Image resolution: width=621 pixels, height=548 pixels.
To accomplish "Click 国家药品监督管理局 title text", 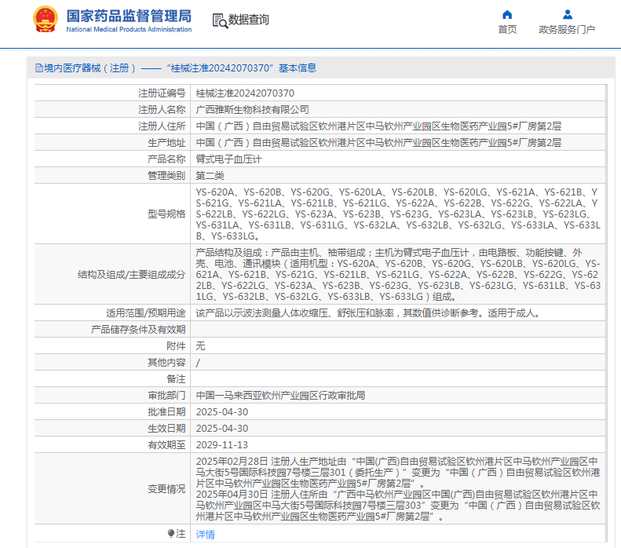I will pos(129,16).
